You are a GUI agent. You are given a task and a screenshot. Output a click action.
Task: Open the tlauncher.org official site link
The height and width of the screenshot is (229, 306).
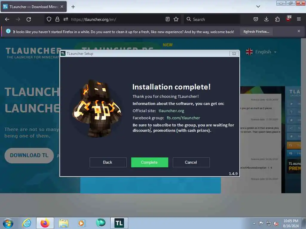click(x=171, y=111)
